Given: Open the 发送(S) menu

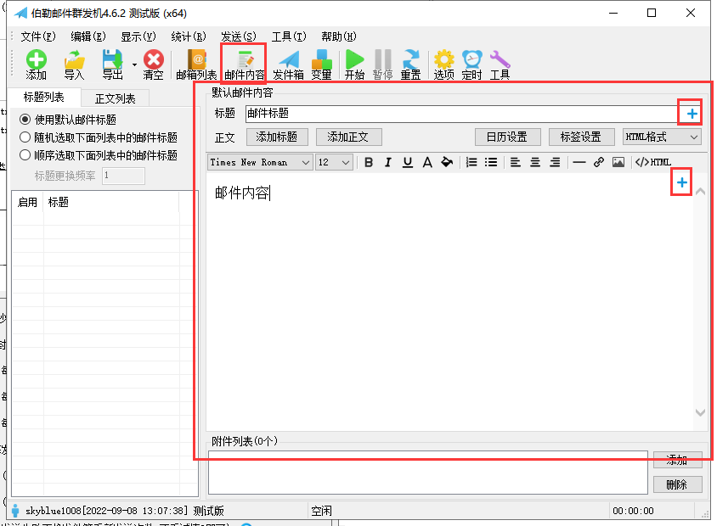Looking at the screenshot, I should (238, 36).
